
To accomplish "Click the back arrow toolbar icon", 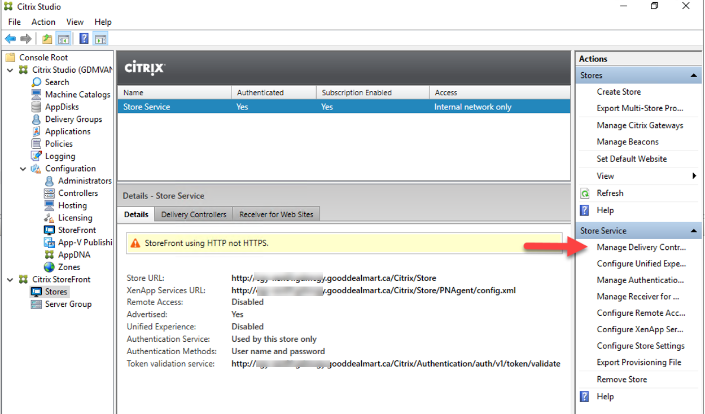I will tap(10, 39).
